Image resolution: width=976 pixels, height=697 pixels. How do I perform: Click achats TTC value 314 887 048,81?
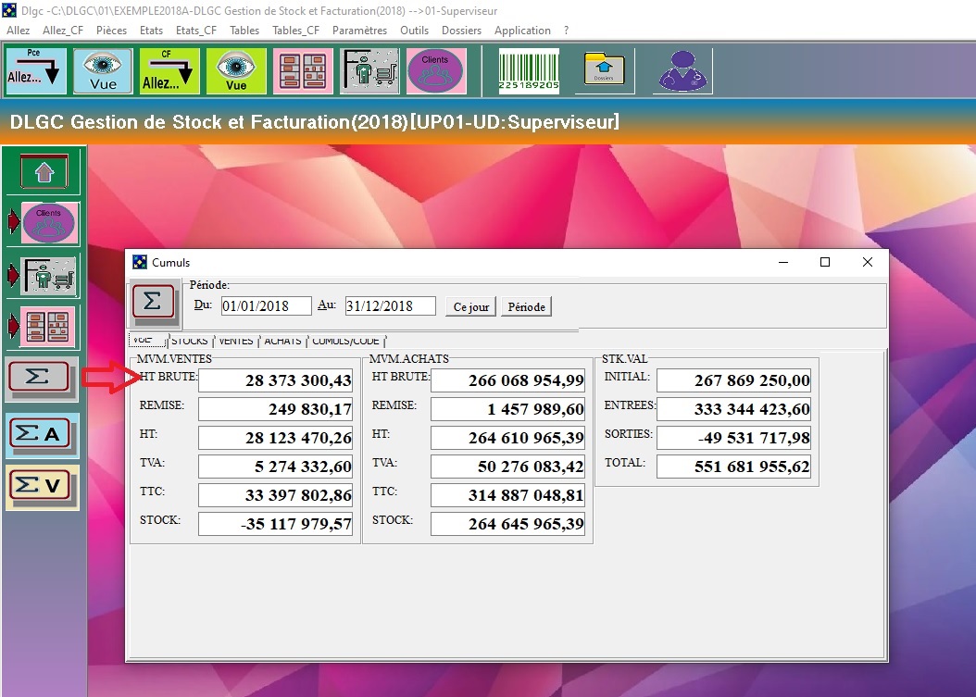click(x=508, y=494)
